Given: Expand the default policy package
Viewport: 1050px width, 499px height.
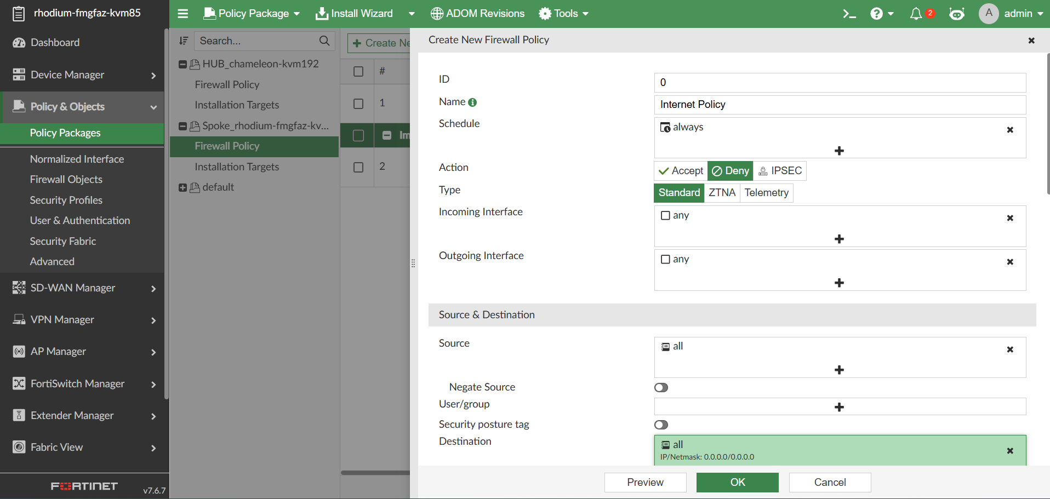Looking at the screenshot, I should 182,188.
